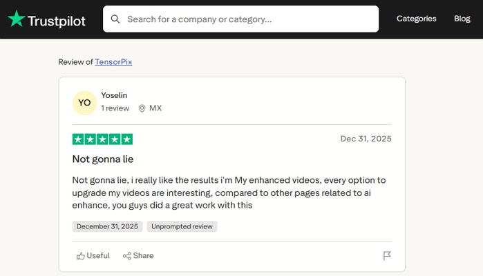The width and height of the screenshot is (483, 276).
Task: Open the TensorPix company link
Action: (x=113, y=62)
